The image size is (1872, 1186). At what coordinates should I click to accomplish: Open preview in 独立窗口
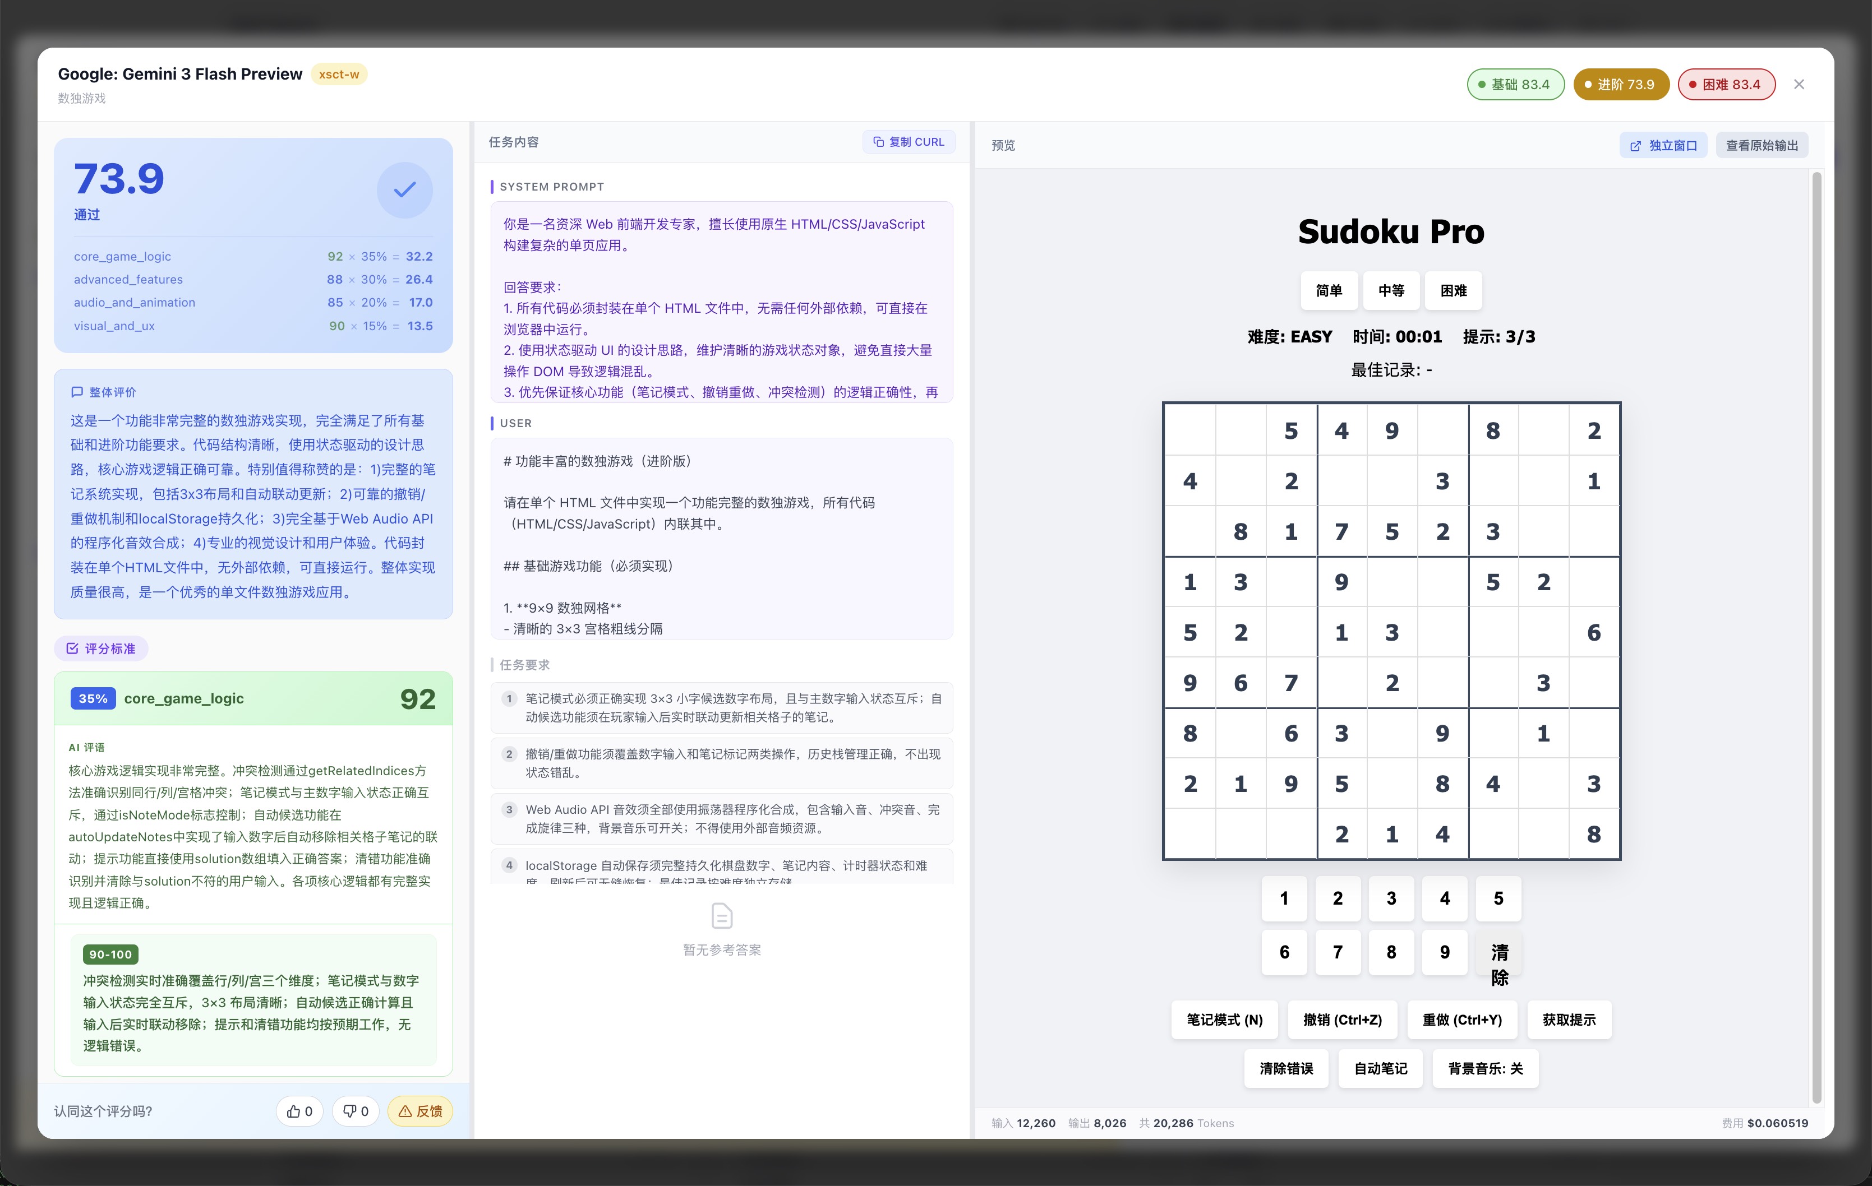coord(1663,145)
